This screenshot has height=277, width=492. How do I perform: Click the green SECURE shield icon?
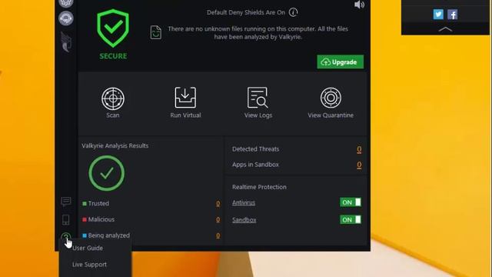click(x=113, y=28)
